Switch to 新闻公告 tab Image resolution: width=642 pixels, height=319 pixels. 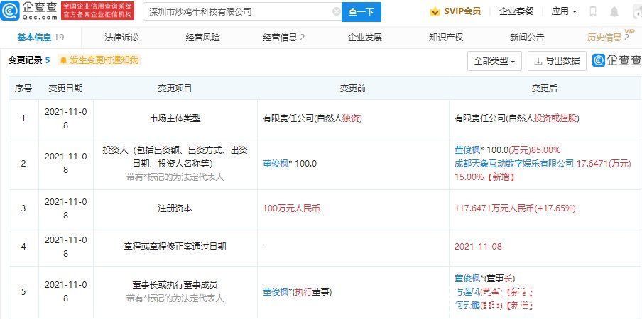[527, 38]
